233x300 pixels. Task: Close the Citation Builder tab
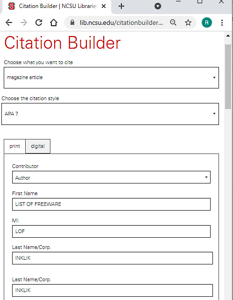pyautogui.click(x=104, y=6)
